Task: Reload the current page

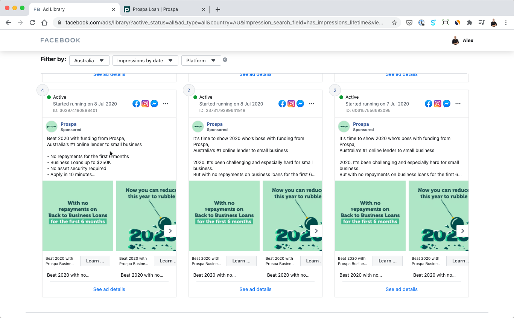Action: [32, 23]
